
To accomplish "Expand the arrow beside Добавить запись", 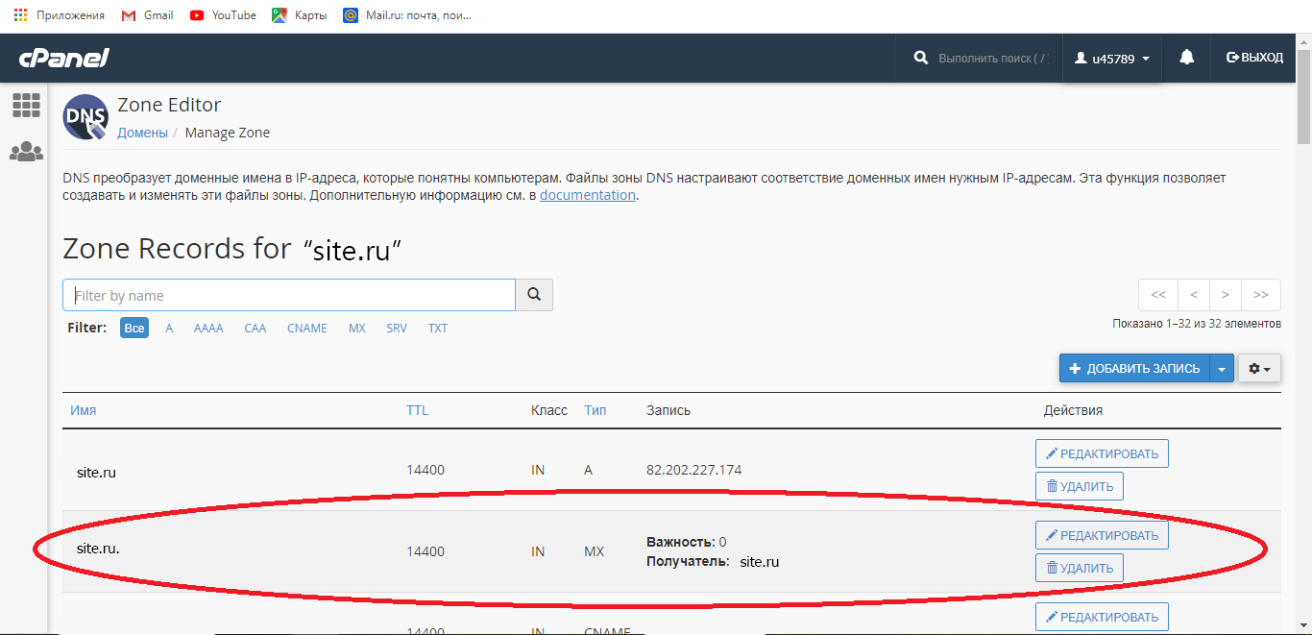I will (x=1222, y=368).
